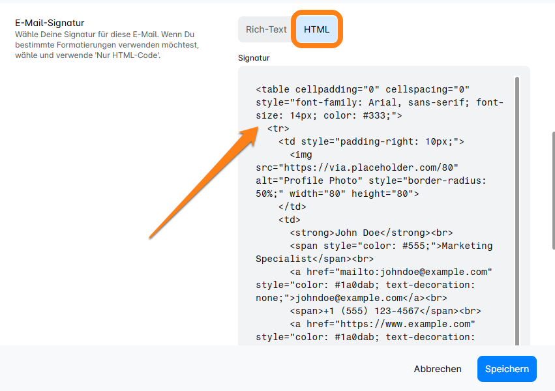Click the '<a href="https://www.example.com"' line

tap(382, 324)
